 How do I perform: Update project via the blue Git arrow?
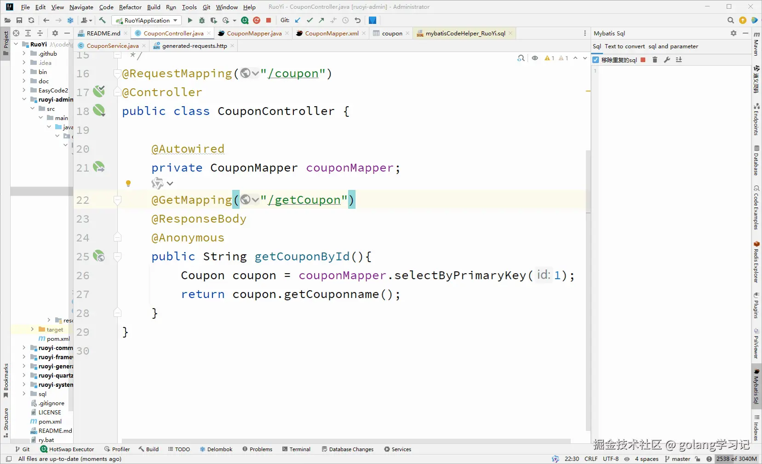[298, 20]
